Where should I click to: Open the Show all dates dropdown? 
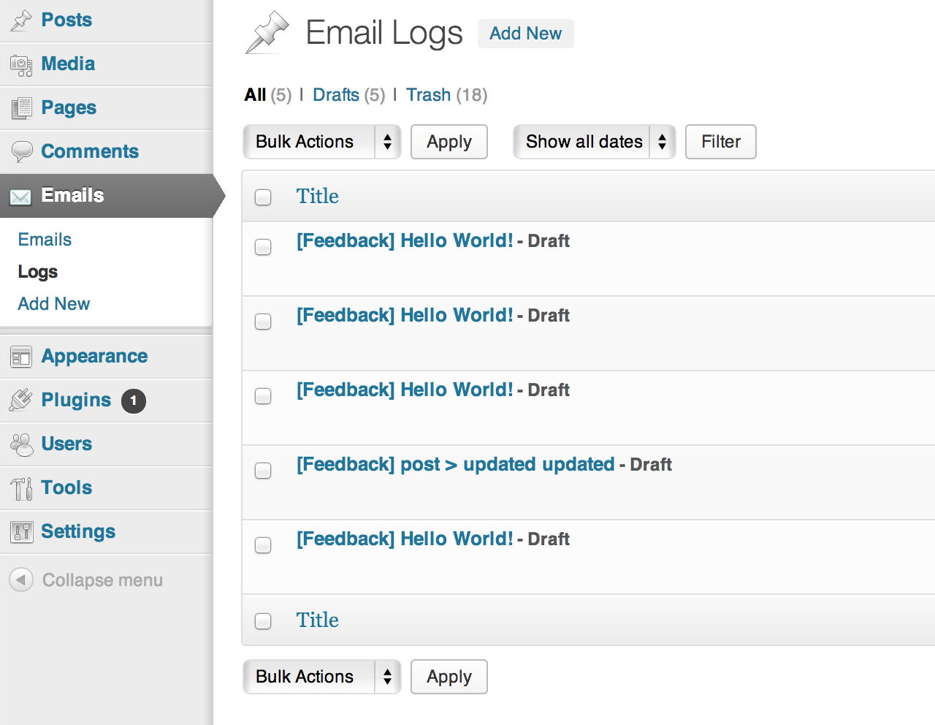click(x=594, y=142)
